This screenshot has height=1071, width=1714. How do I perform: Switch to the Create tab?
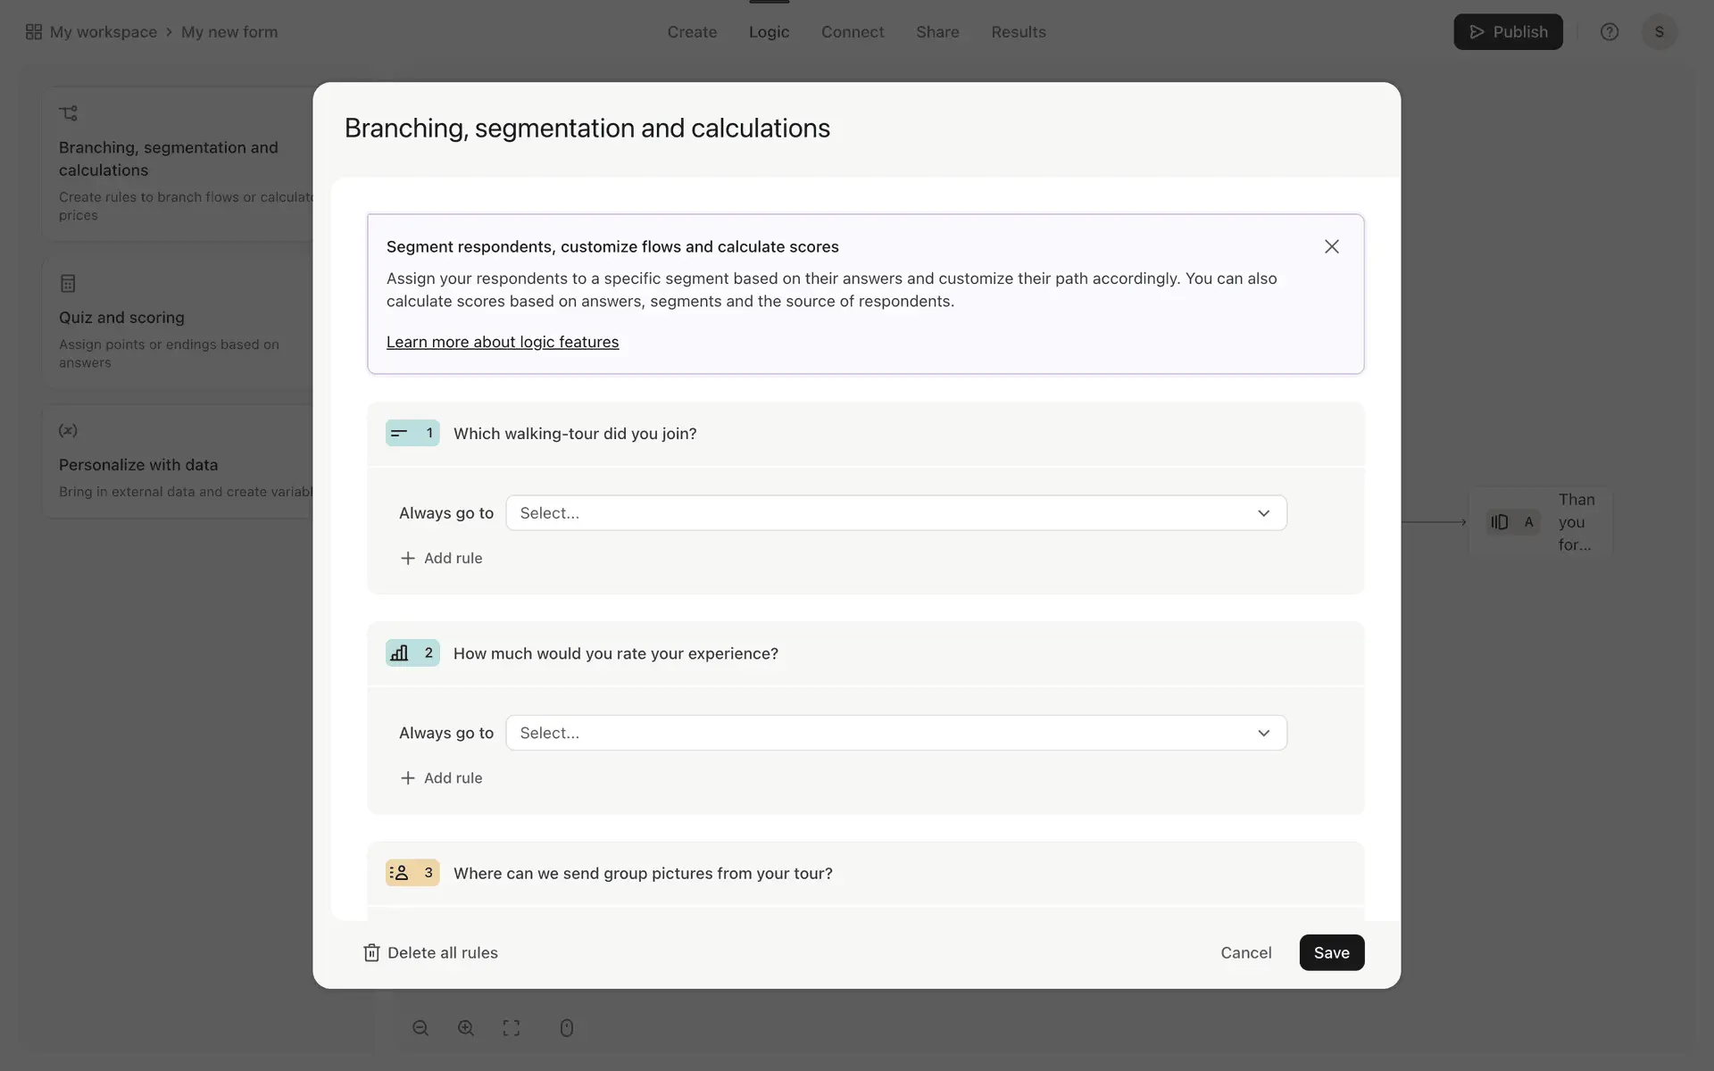[692, 32]
